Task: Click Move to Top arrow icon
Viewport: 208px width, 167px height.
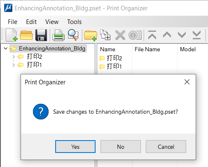Action: pyautogui.click(x=152, y=35)
